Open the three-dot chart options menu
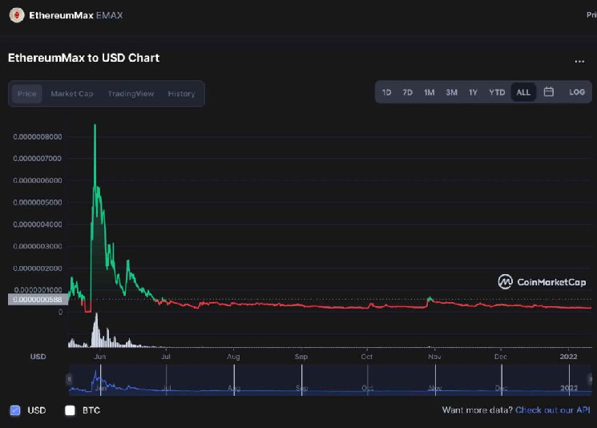Image resolution: width=597 pixels, height=428 pixels. pos(579,61)
